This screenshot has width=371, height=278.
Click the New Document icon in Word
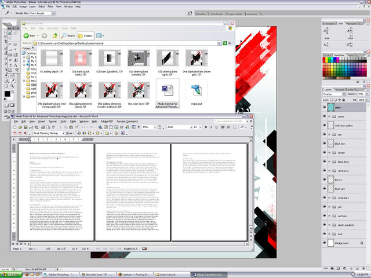coord(15,127)
